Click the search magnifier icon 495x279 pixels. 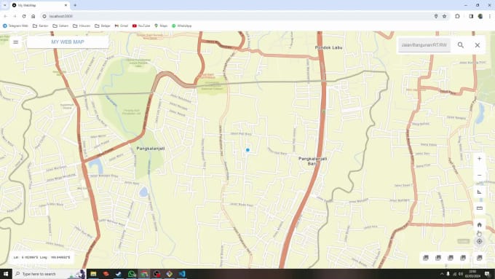coord(461,45)
